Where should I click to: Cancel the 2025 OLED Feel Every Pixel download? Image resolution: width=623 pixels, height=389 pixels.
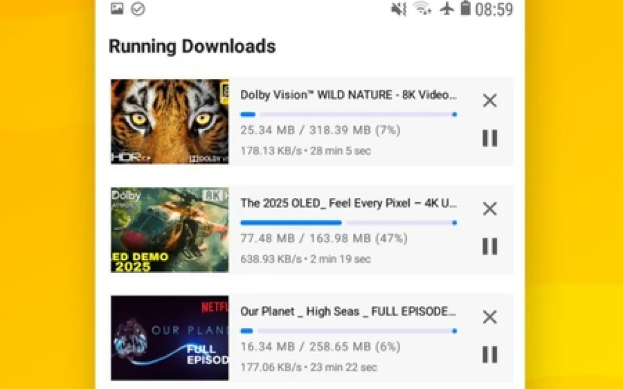coord(489,209)
